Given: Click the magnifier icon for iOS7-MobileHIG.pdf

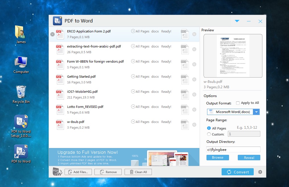Looking at the screenshot, I should coord(194,94).
